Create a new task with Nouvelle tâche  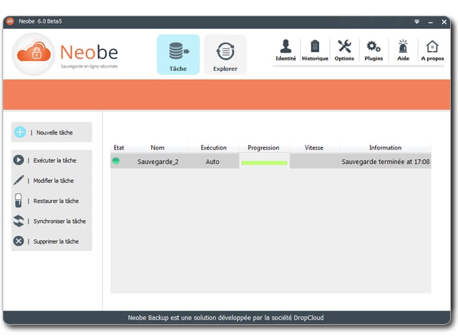(52, 133)
